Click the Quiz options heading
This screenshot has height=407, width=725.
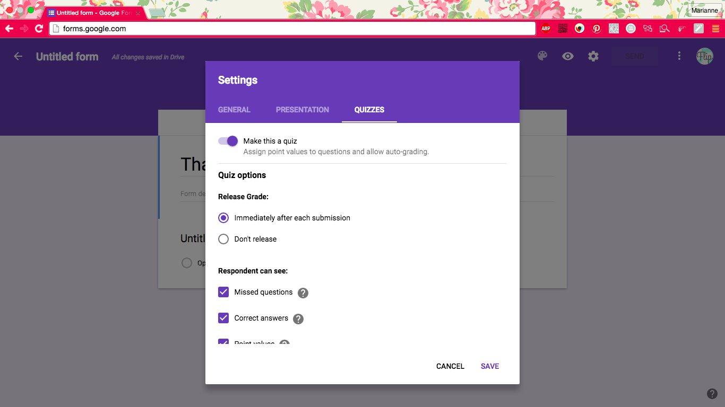pos(242,175)
